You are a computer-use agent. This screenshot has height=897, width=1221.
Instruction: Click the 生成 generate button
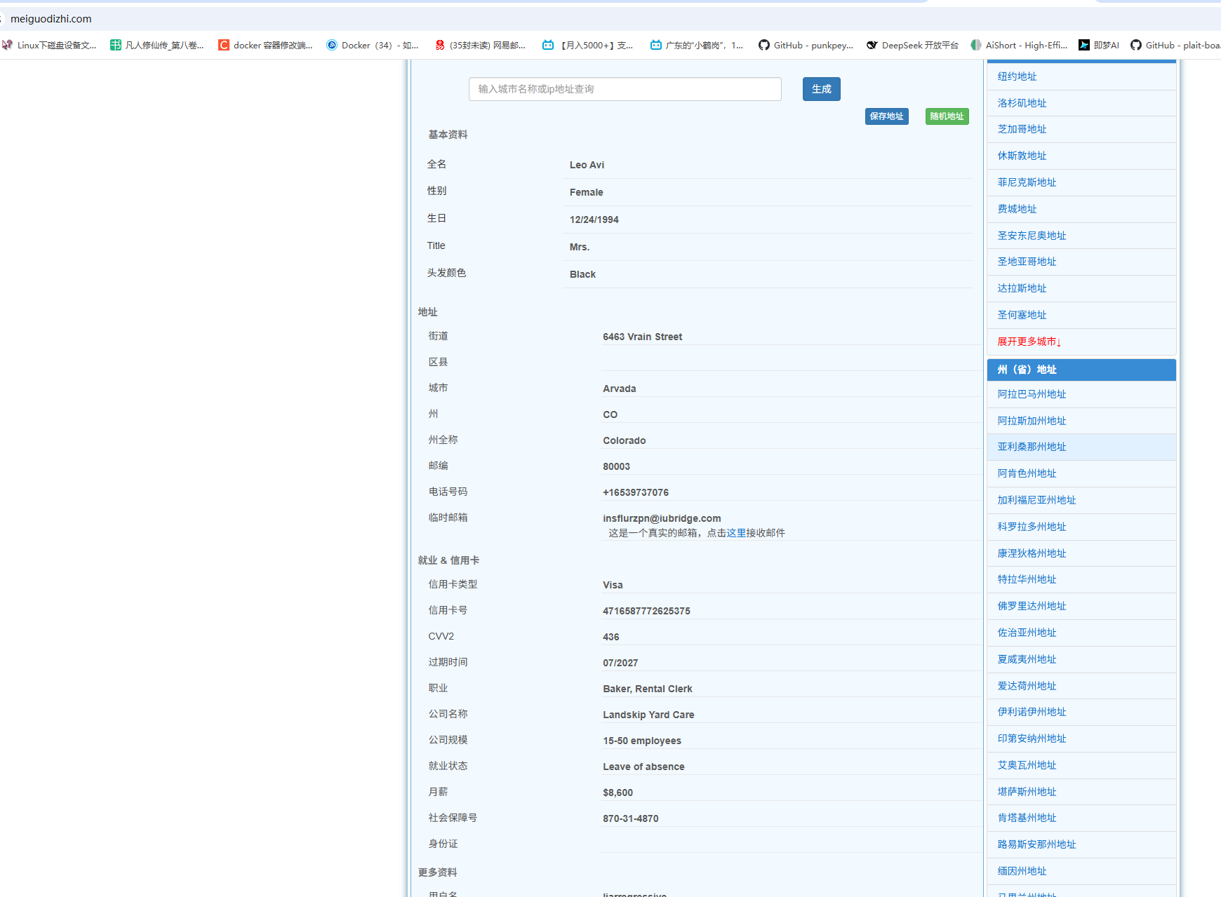coord(821,89)
